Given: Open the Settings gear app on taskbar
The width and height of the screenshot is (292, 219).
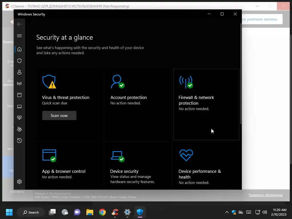Looking at the screenshot, I should pyautogui.click(x=127, y=212).
